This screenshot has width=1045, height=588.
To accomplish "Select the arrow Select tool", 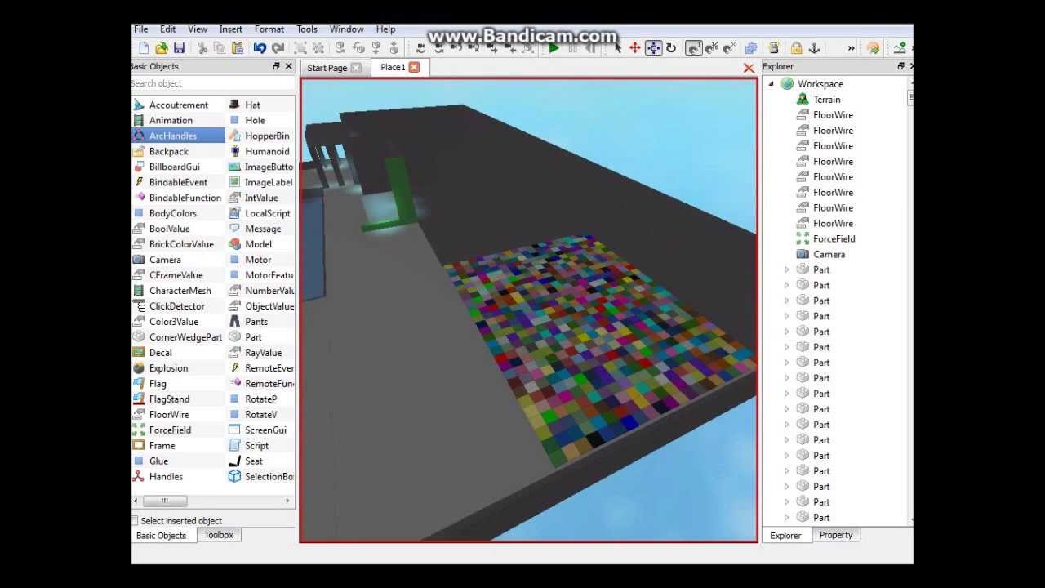I will click(617, 48).
